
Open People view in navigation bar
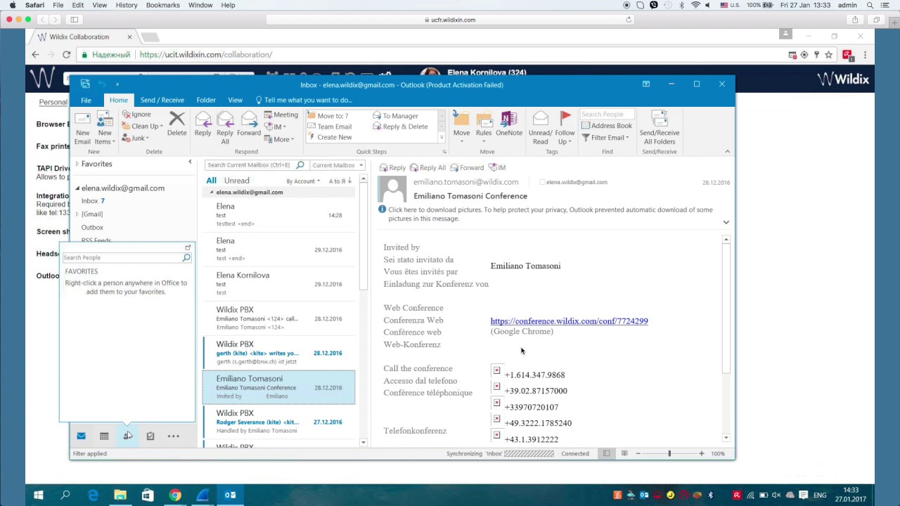tap(127, 436)
